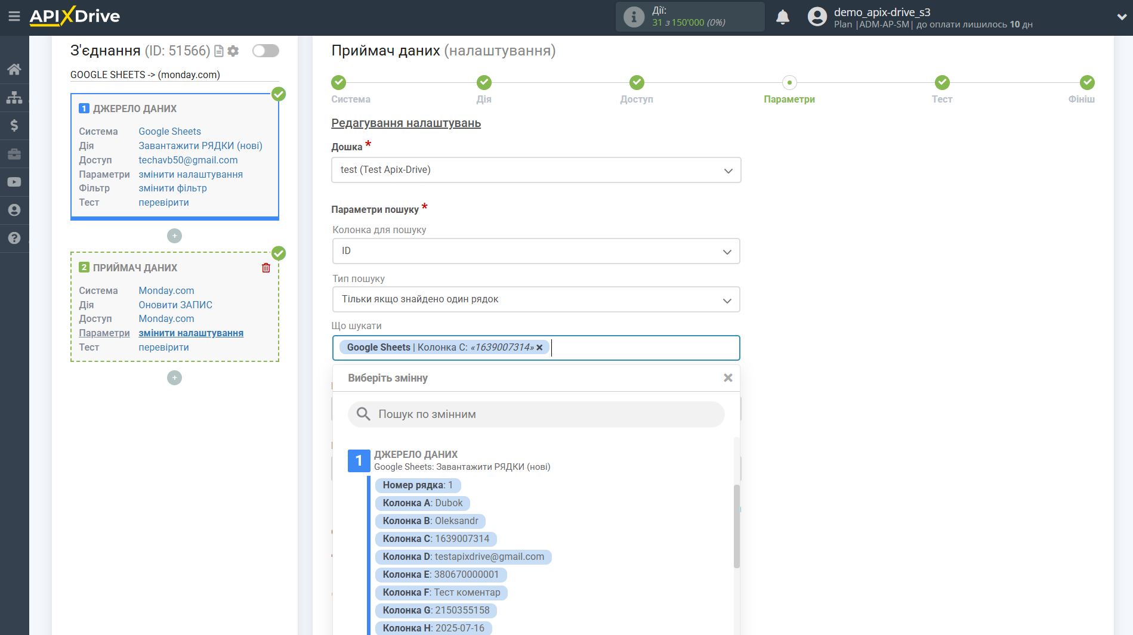The width and height of the screenshot is (1133, 635).
Task: Select variable Колонка A: Dubok
Action: pos(422,503)
